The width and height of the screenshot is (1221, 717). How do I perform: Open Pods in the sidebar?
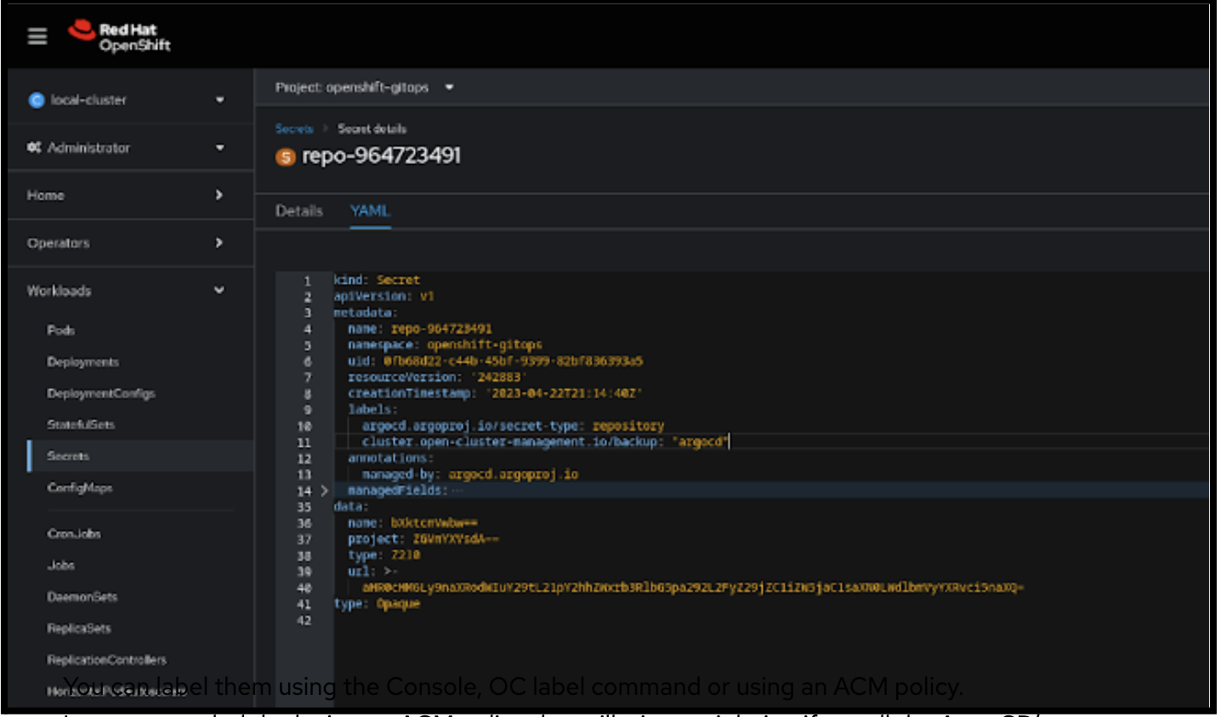coord(61,330)
